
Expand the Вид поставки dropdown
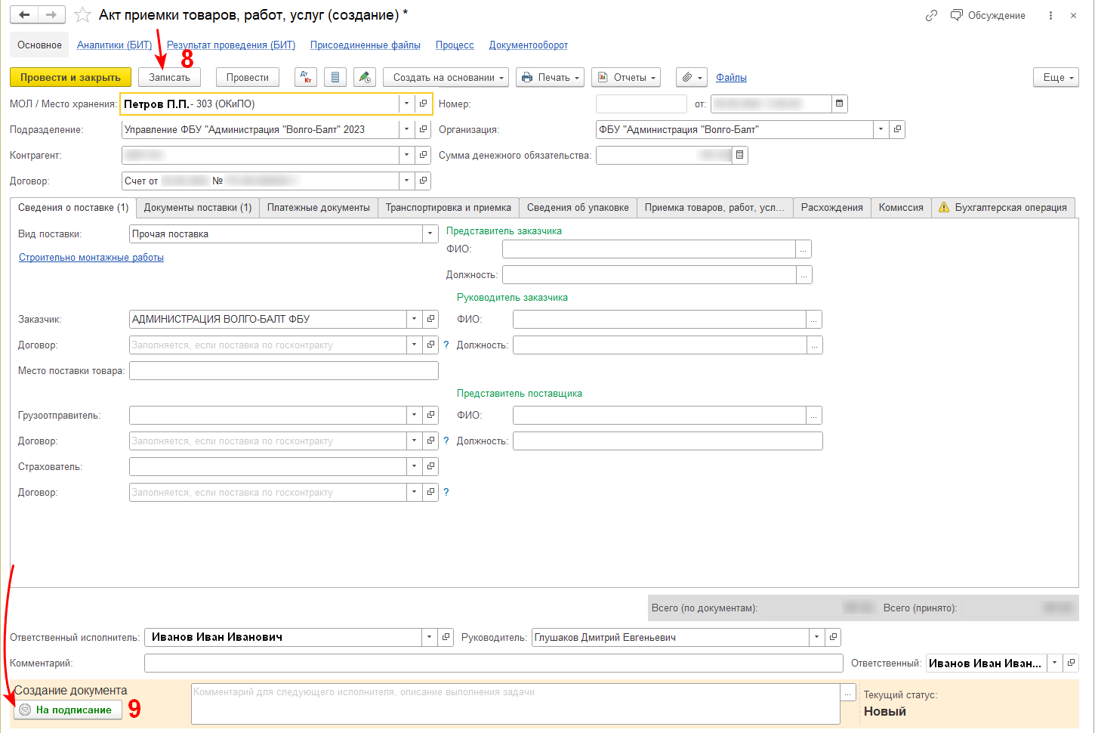(430, 234)
